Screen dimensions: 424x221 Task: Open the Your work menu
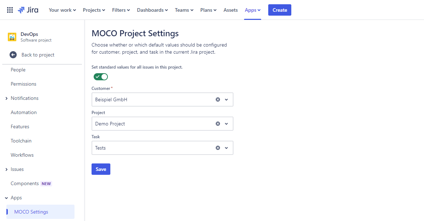(62, 10)
